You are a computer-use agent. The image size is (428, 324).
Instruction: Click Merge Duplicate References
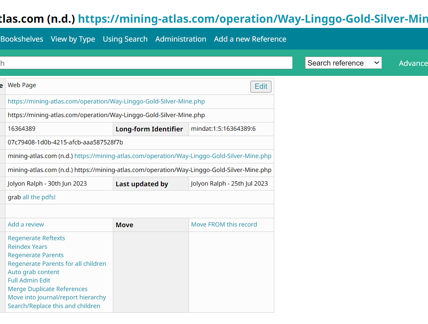pyautogui.click(x=47, y=289)
